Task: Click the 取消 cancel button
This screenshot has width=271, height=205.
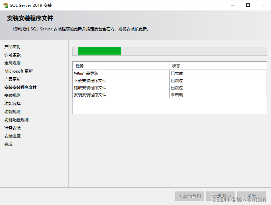Action: tap(252, 196)
